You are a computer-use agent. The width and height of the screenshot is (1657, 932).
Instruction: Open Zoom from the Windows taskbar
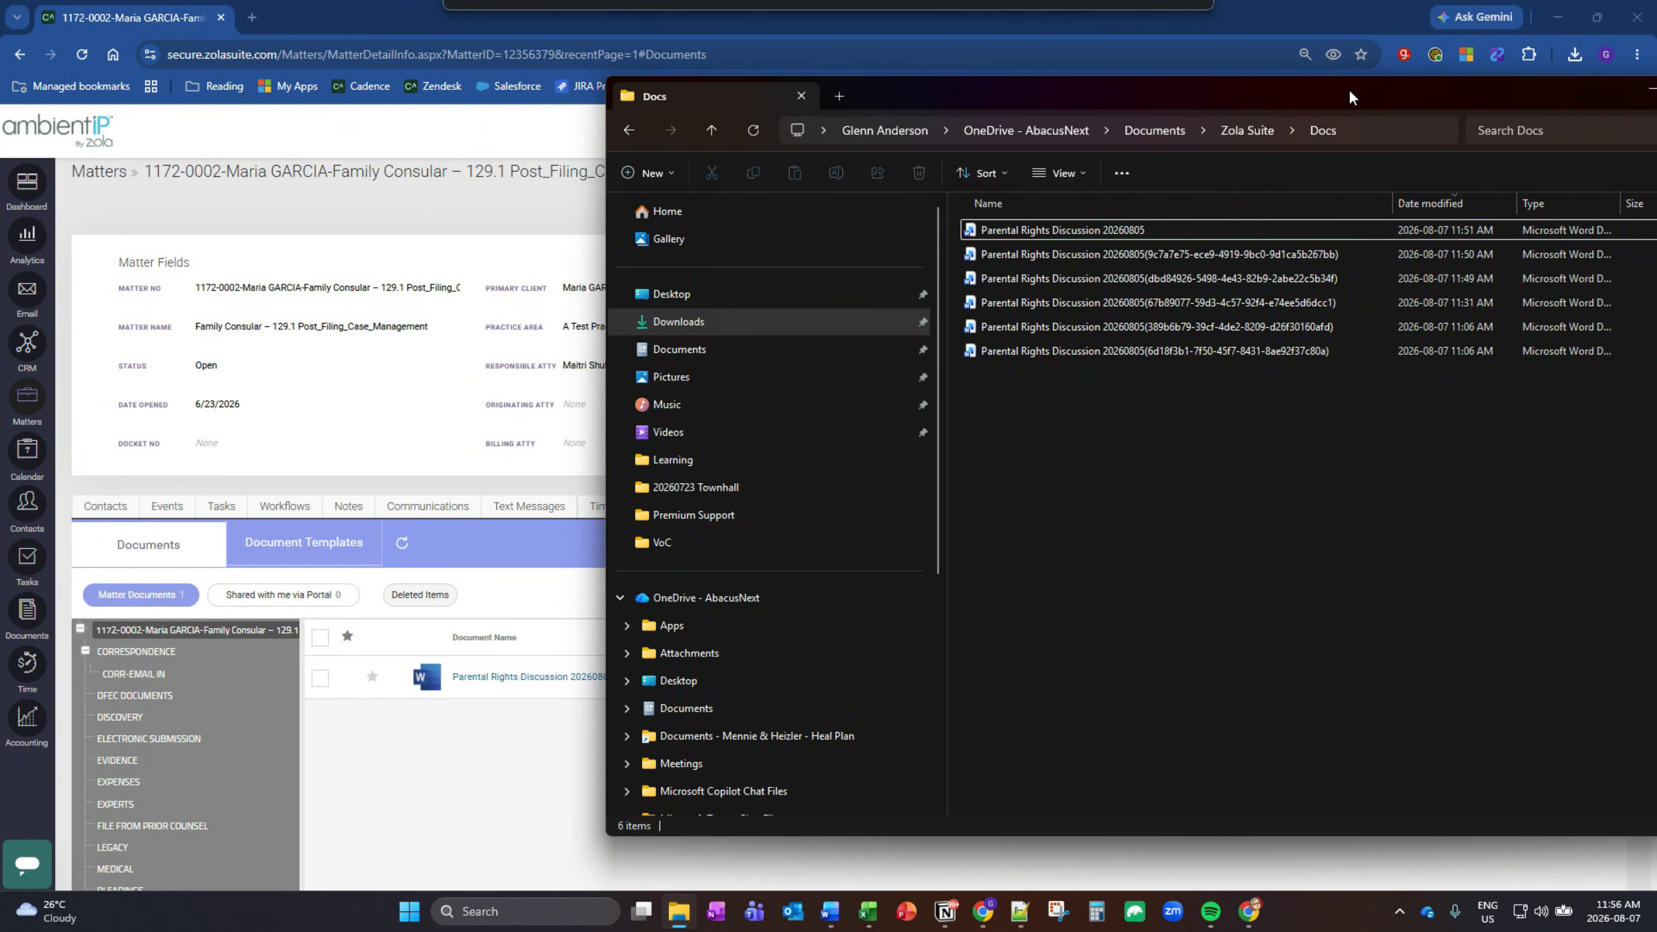tap(1172, 911)
